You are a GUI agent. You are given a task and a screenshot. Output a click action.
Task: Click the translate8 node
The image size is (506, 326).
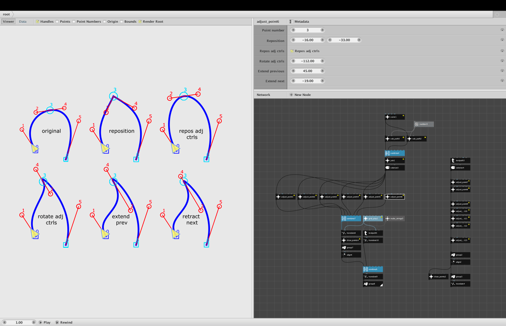[351, 233]
